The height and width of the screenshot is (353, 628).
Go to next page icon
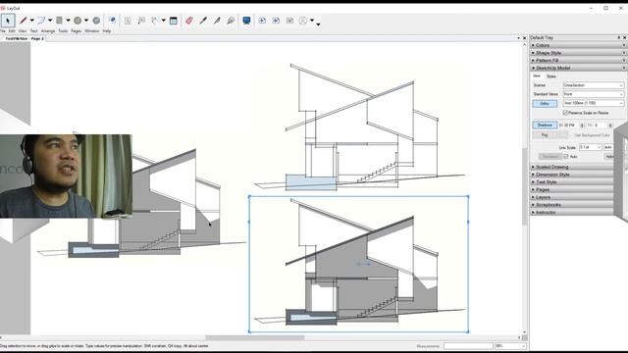[289, 21]
